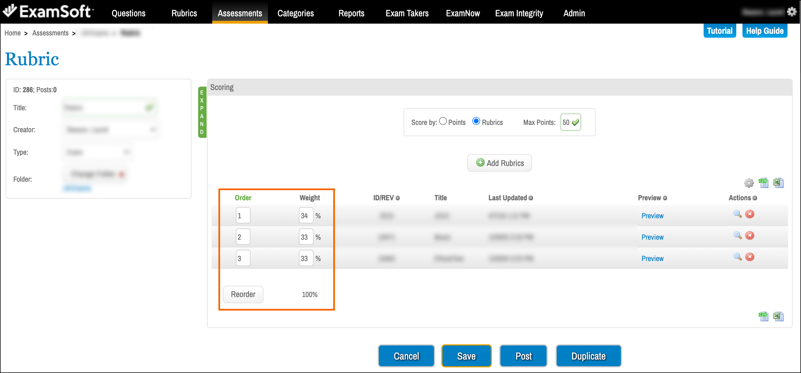Export to Excel using the upper Excel icon

click(x=778, y=183)
